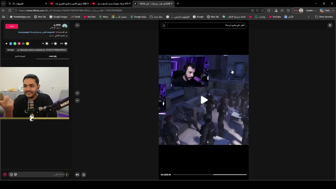
Task: Click the #respect hashtag
Action: tap(51, 32)
